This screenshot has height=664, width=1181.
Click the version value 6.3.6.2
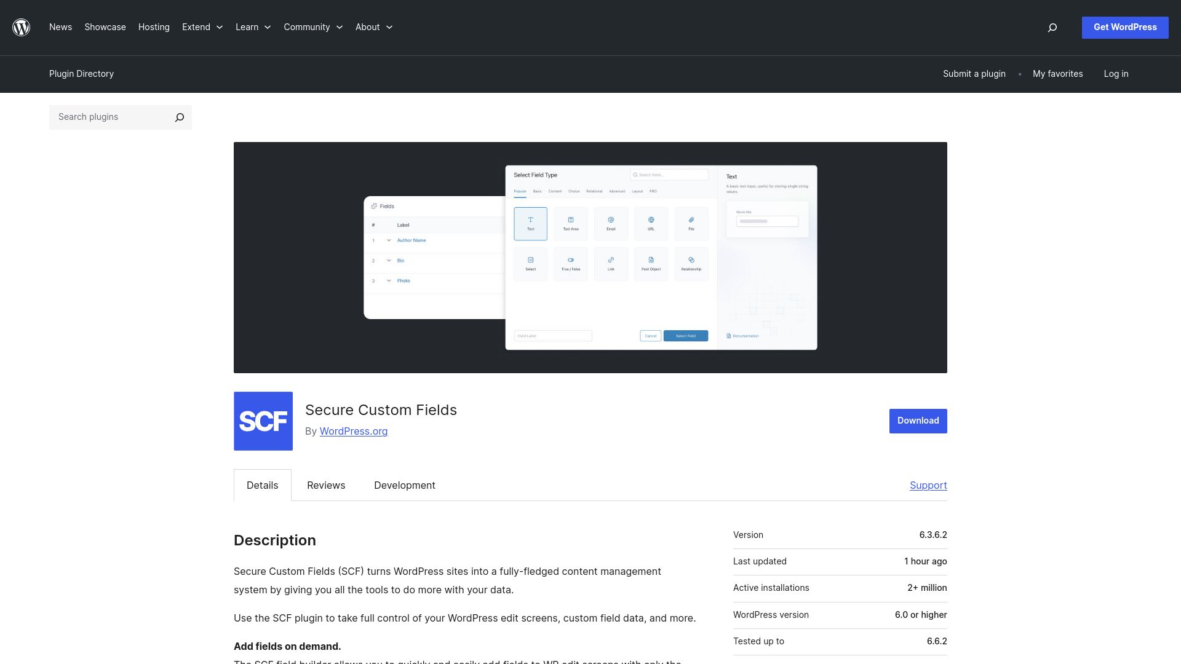pyautogui.click(x=933, y=535)
